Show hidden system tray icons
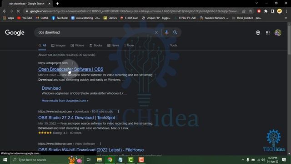 [x=243, y=160]
